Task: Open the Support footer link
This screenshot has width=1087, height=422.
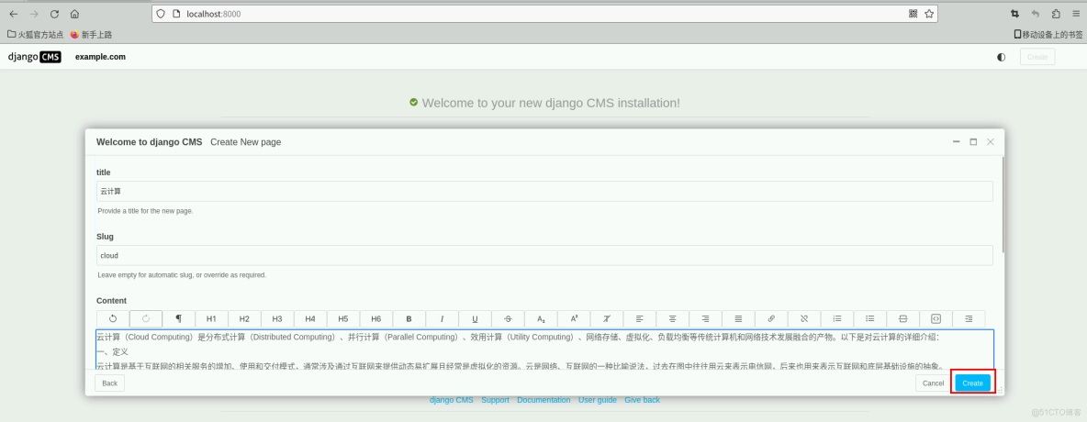Action: pos(495,400)
